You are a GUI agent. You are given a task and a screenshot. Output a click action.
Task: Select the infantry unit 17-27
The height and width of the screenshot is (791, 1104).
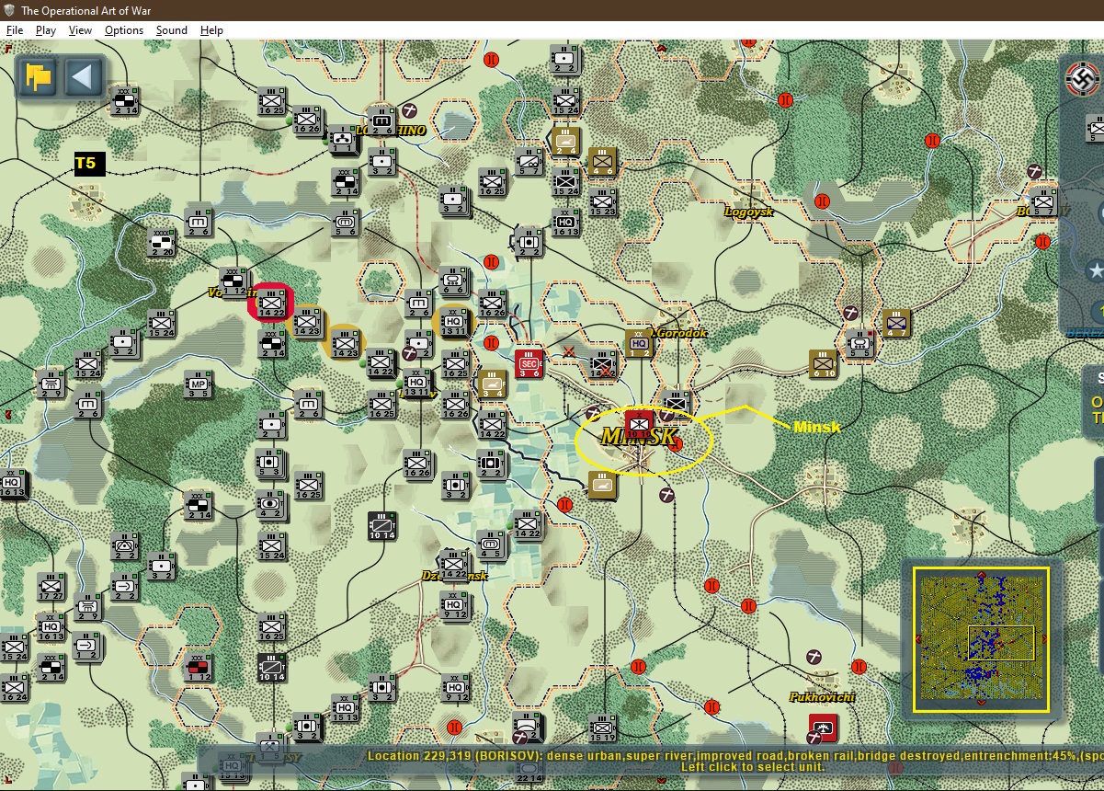pos(51,586)
